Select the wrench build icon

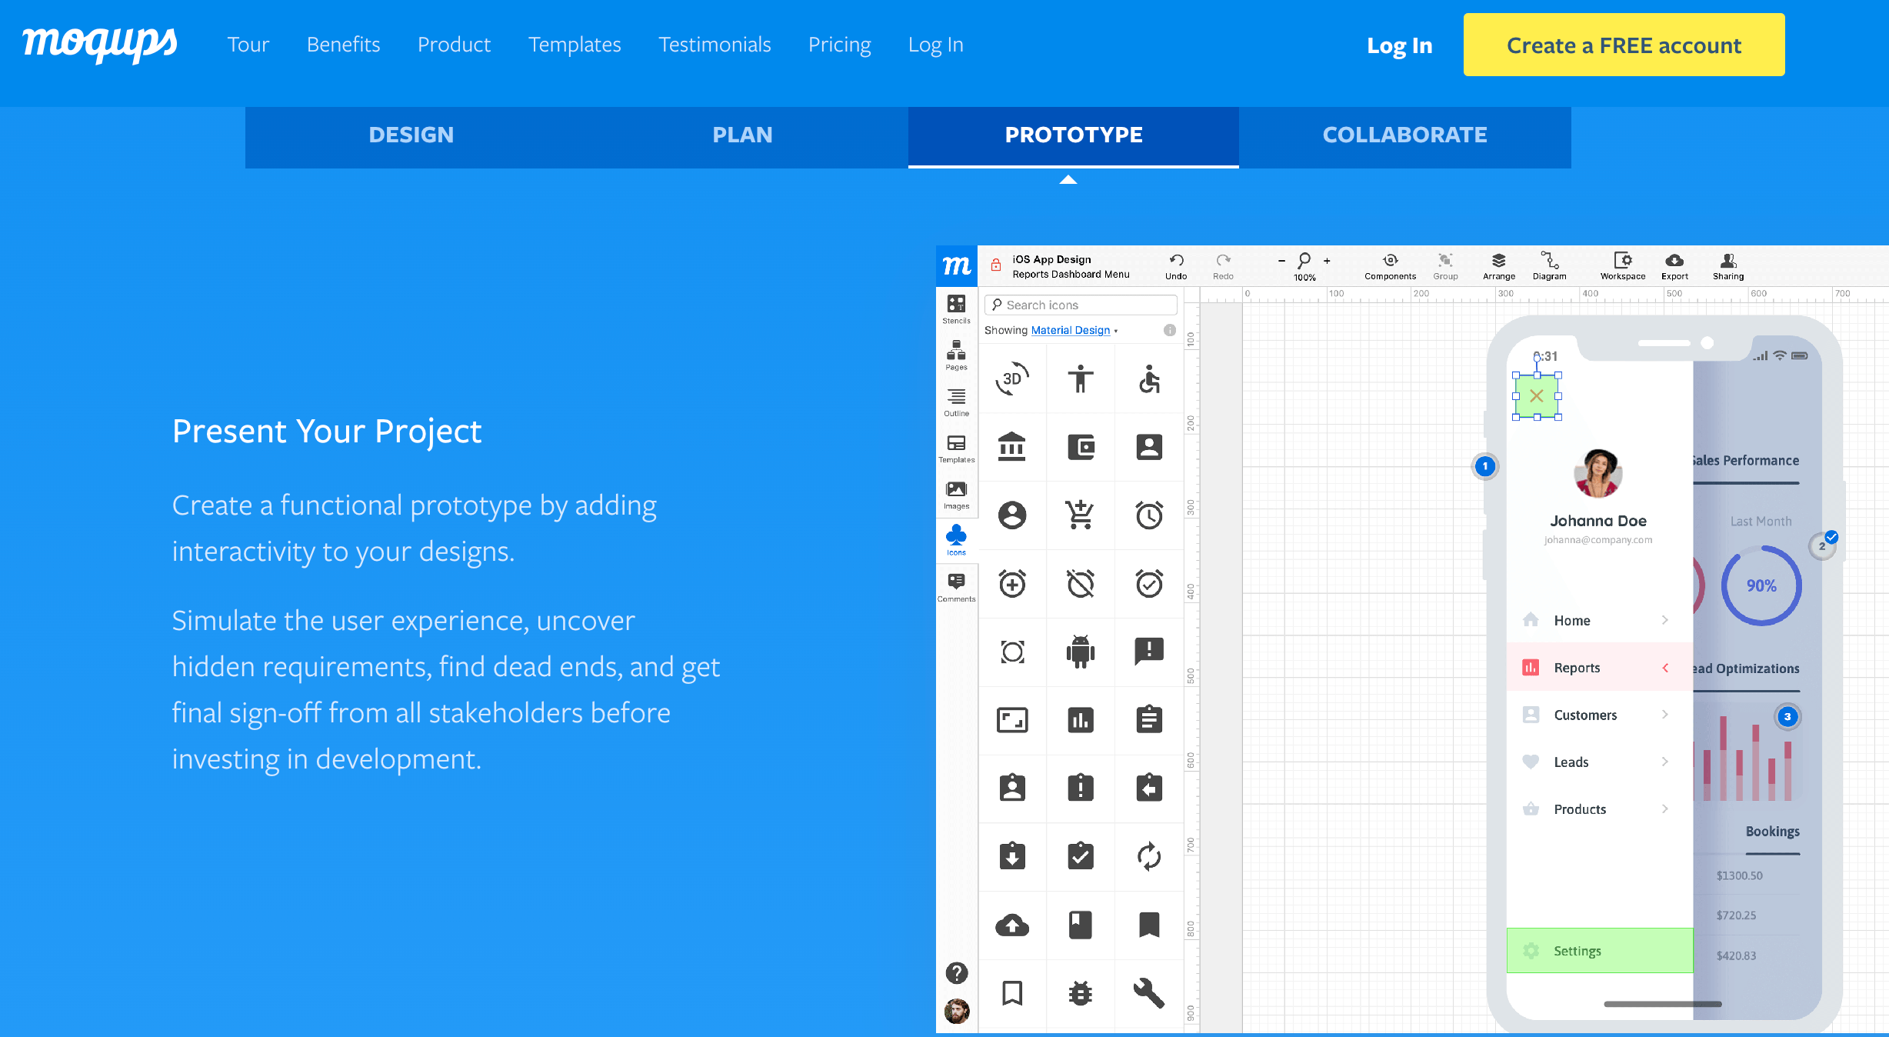point(1149,993)
